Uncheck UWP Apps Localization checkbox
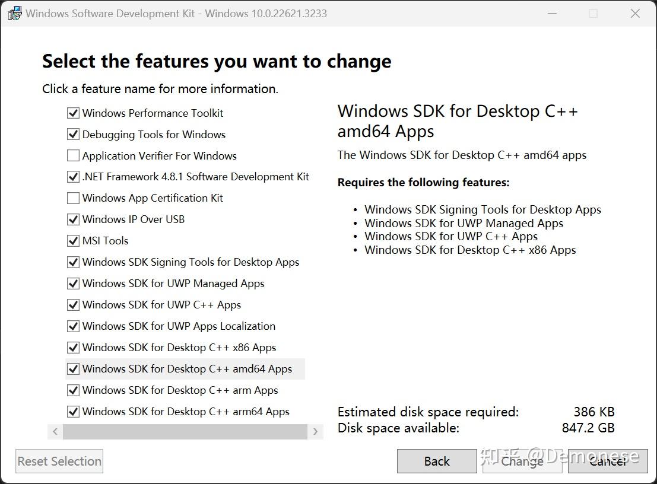 73,326
